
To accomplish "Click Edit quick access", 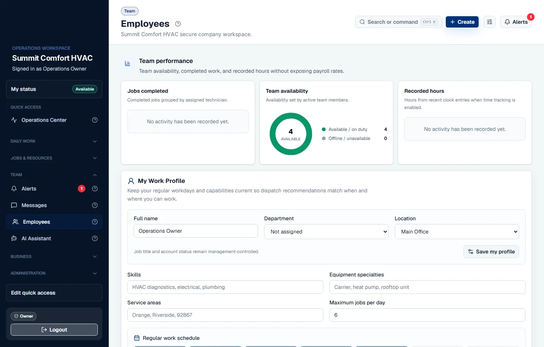I will 54,293.
